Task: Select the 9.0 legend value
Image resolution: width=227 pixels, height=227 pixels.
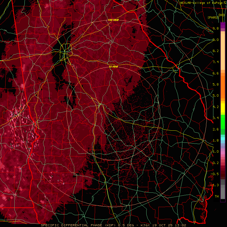Action: pos(216,40)
